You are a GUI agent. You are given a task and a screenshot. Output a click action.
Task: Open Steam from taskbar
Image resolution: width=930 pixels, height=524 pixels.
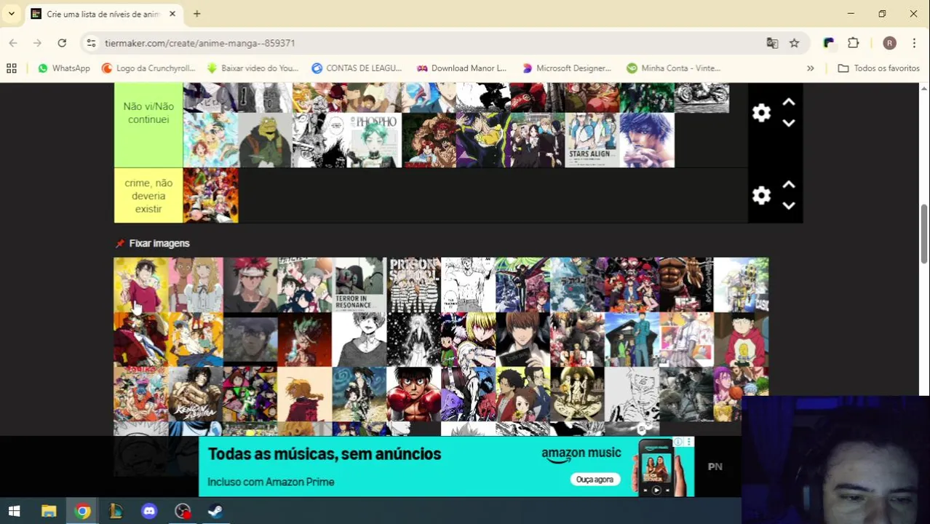(215, 511)
